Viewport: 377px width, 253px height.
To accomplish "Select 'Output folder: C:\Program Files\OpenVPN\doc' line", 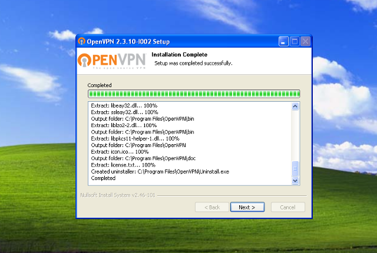I will point(143,158).
